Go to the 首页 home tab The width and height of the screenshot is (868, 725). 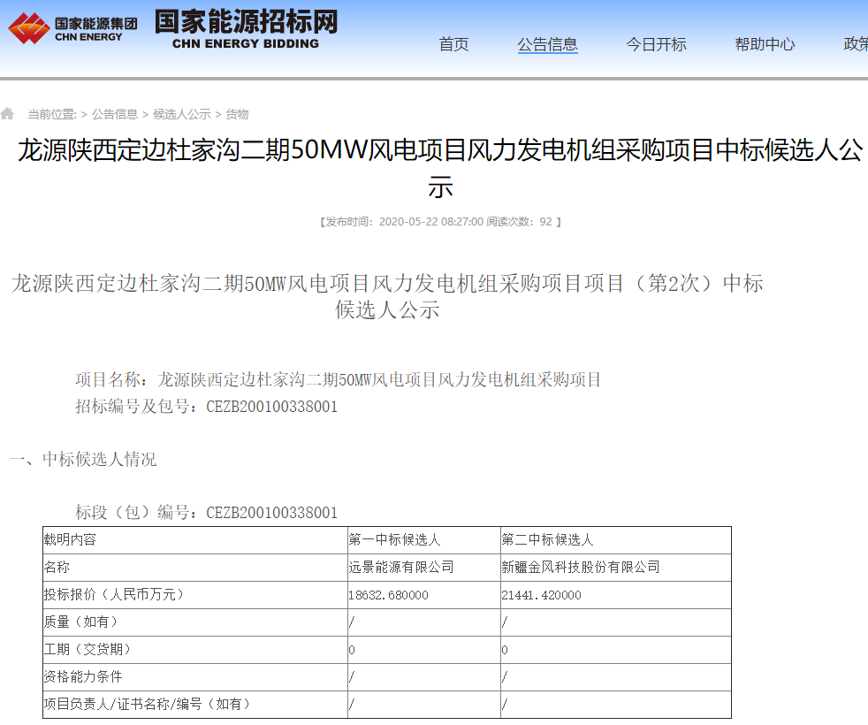[453, 44]
